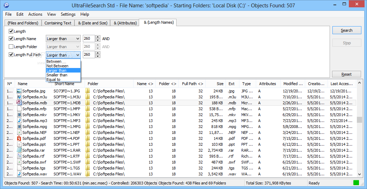Choose 'Larger than' in the open list

63,70
